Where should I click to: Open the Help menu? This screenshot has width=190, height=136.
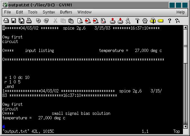click(x=181, y=12)
